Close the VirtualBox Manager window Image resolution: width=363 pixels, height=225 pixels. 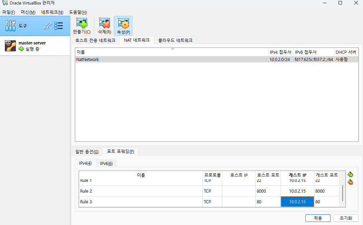(356, 3)
